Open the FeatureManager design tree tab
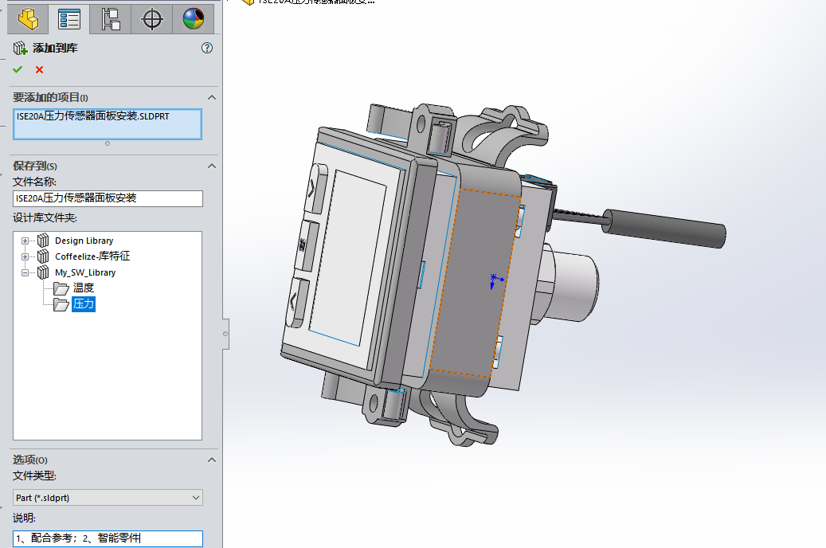Screen dimensions: 826x548 click(28, 18)
